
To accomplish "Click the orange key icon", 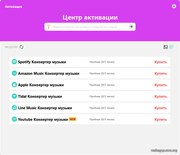I will tap(48, 27).
